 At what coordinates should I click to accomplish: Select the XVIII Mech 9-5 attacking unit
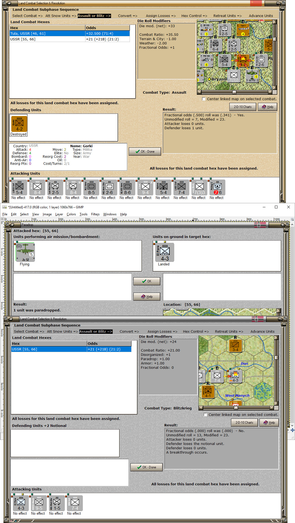39,503
